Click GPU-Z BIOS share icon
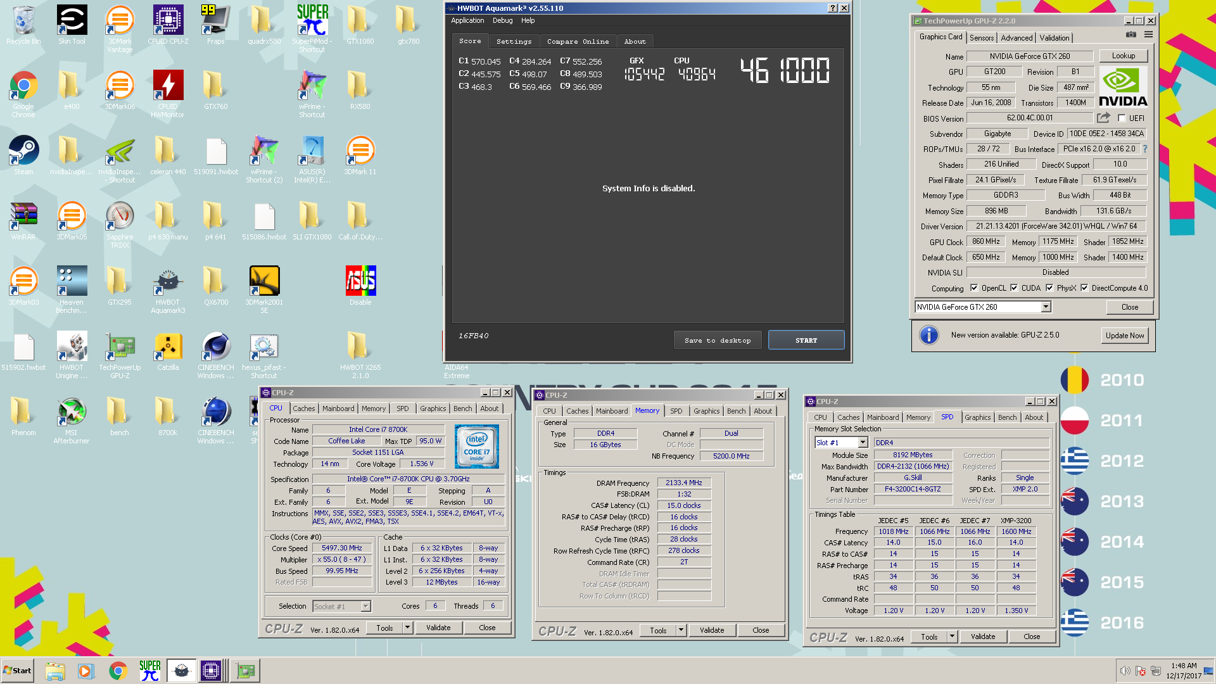 point(1104,118)
